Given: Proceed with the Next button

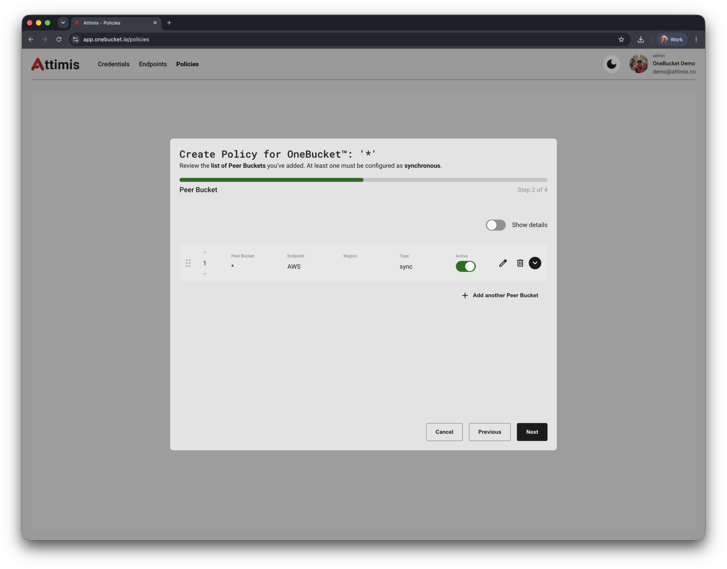Looking at the screenshot, I should pyautogui.click(x=532, y=432).
